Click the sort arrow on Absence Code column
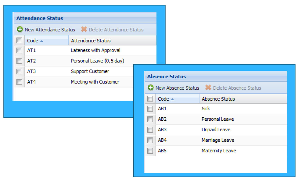This screenshot has width=300, height=181. [172, 99]
